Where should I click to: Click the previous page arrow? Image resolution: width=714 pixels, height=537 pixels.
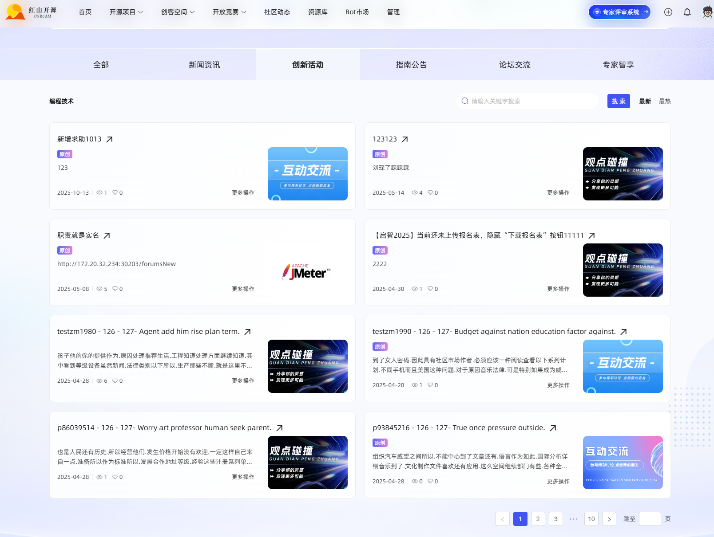point(502,519)
